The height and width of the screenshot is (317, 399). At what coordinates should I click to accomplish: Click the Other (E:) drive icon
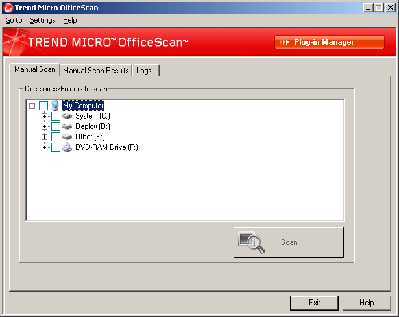pyautogui.click(x=67, y=137)
